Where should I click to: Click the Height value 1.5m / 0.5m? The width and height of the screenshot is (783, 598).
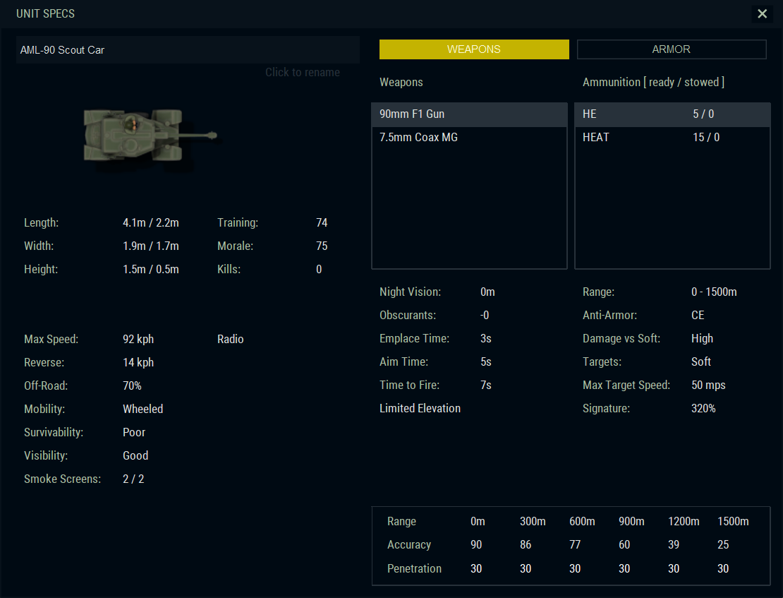tap(151, 270)
